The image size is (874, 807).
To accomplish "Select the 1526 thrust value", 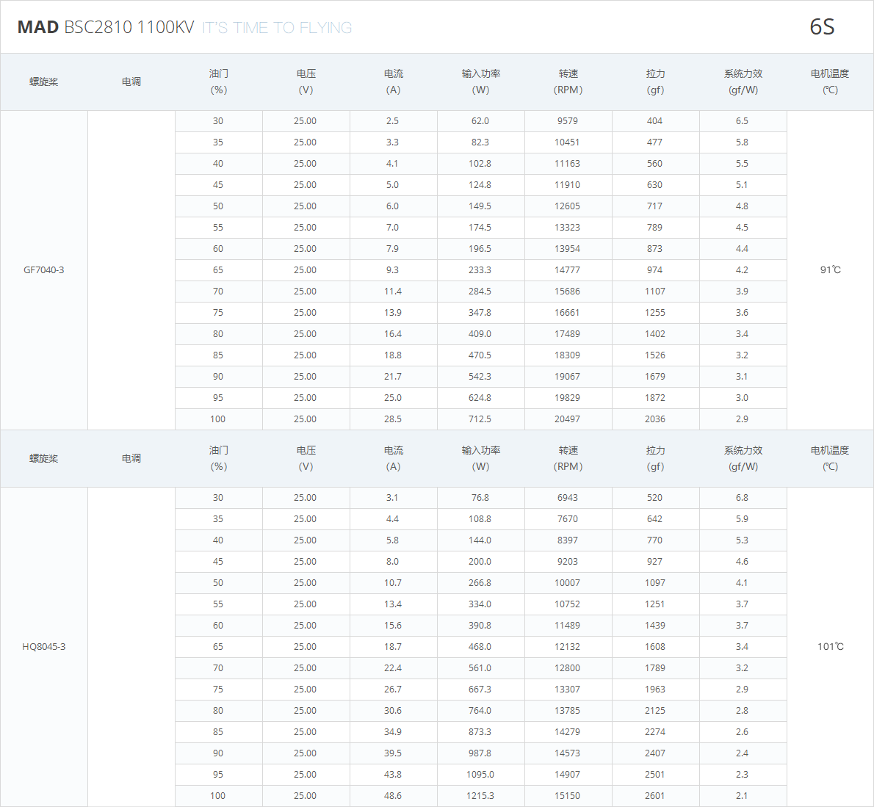I will [655, 355].
